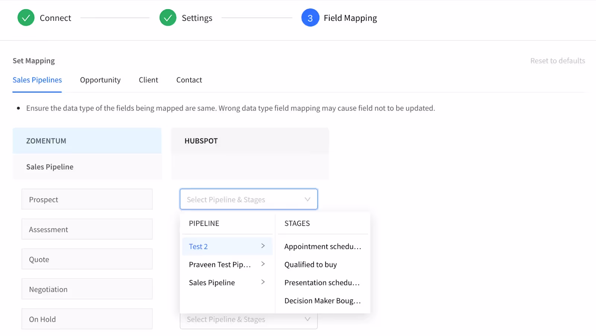Click the HUBSPOT column header
This screenshot has width=596, height=336.
click(x=250, y=141)
